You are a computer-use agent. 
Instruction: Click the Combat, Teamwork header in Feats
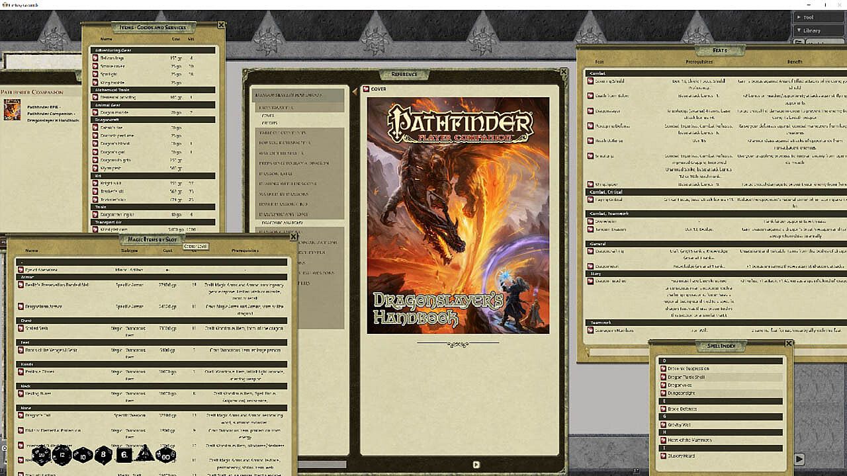tap(716, 214)
